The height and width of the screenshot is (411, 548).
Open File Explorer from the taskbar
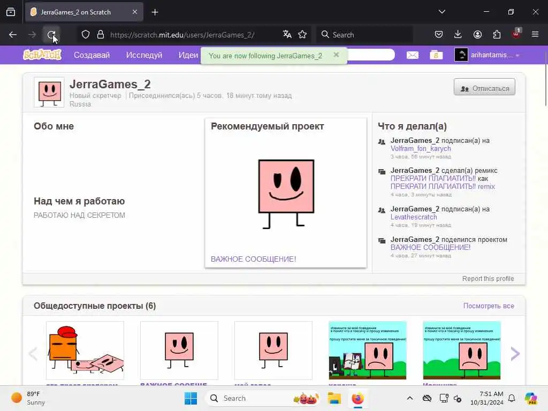tap(334, 398)
